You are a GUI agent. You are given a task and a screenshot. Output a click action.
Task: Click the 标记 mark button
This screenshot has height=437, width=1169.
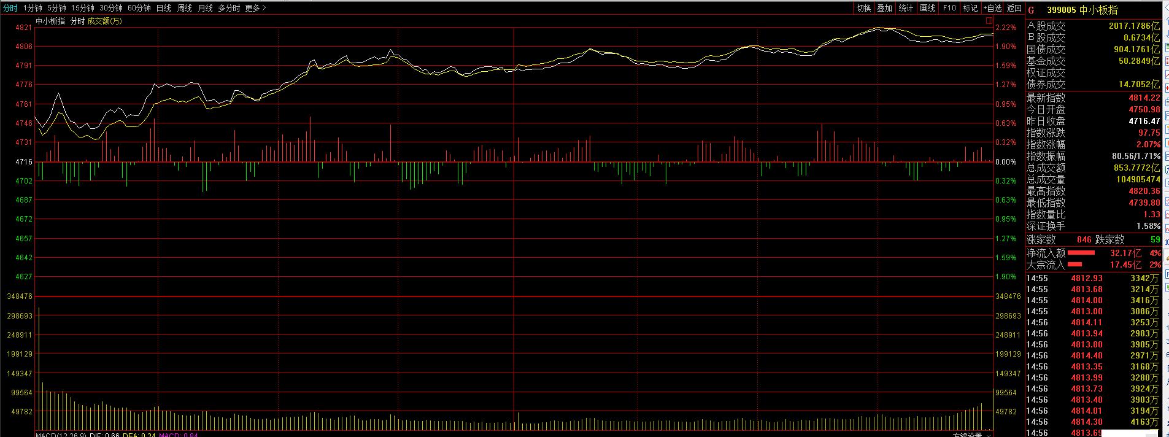(970, 8)
